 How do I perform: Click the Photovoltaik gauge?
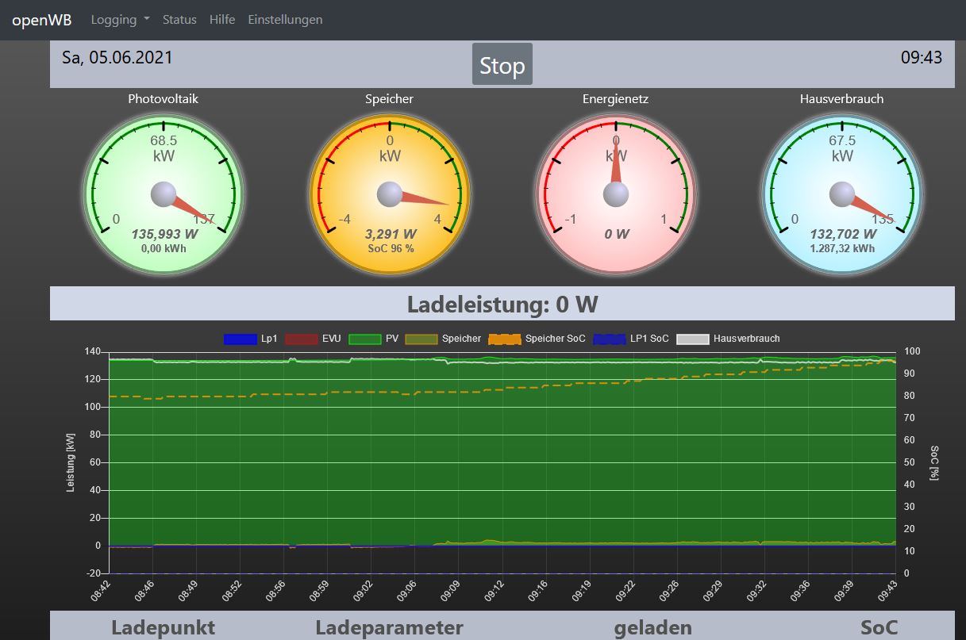164,194
